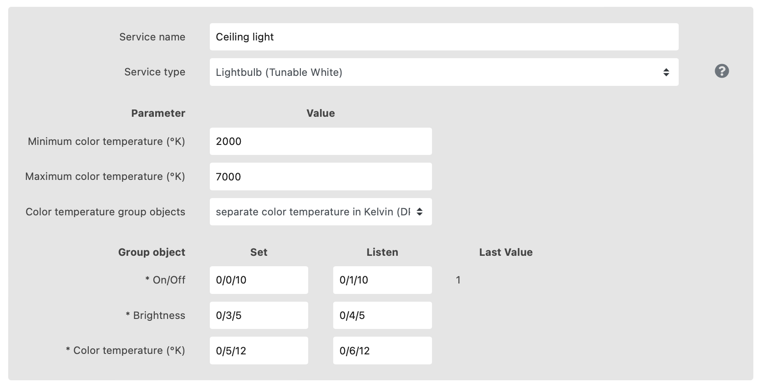Focus the Color temperature Set address field
762x388 pixels.
click(x=259, y=351)
